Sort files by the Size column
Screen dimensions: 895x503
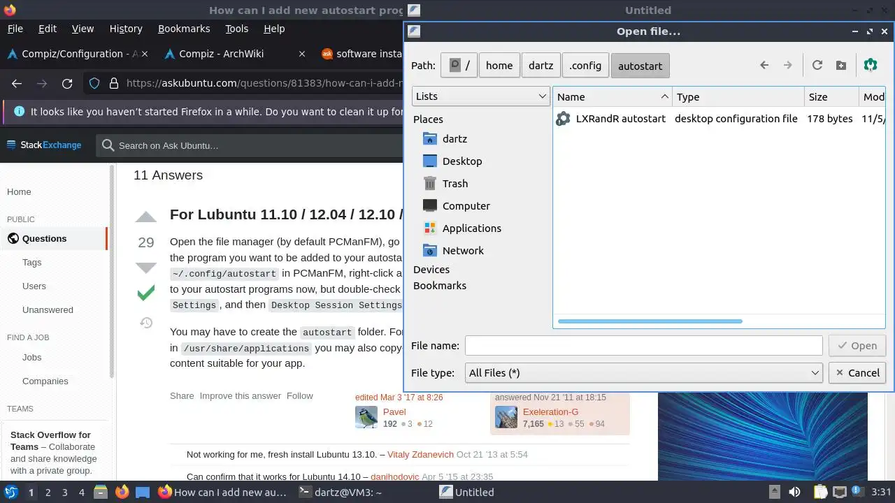(831, 97)
